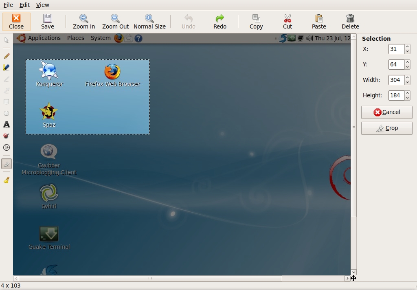Select the straight line tool
The height and width of the screenshot is (290, 417).
pos(7,79)
